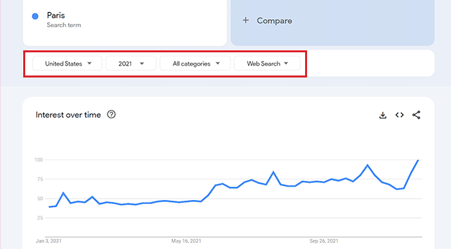Expand the All categories dropdown

pyautogui.click(x=195, y=64)
